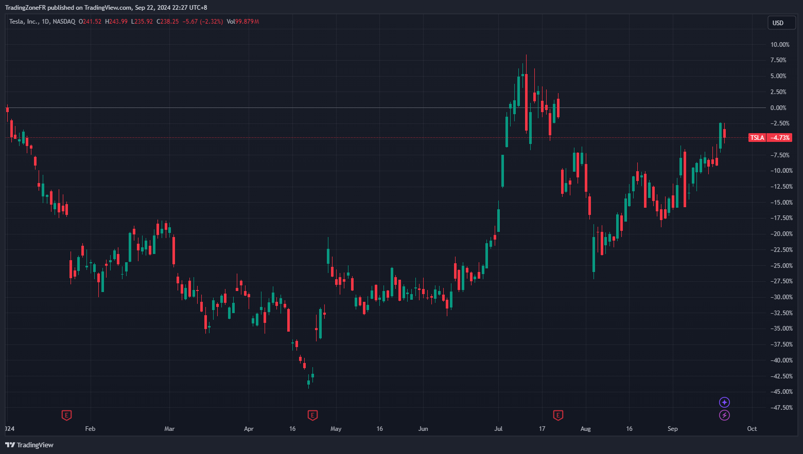Viewport: 803px width, 454px height.
Task: Click the purple lightning bolt event icon
Action: point(724,415)
